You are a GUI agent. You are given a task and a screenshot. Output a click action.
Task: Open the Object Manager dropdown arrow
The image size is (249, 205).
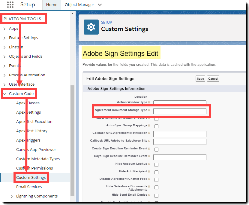click(100, 5)
